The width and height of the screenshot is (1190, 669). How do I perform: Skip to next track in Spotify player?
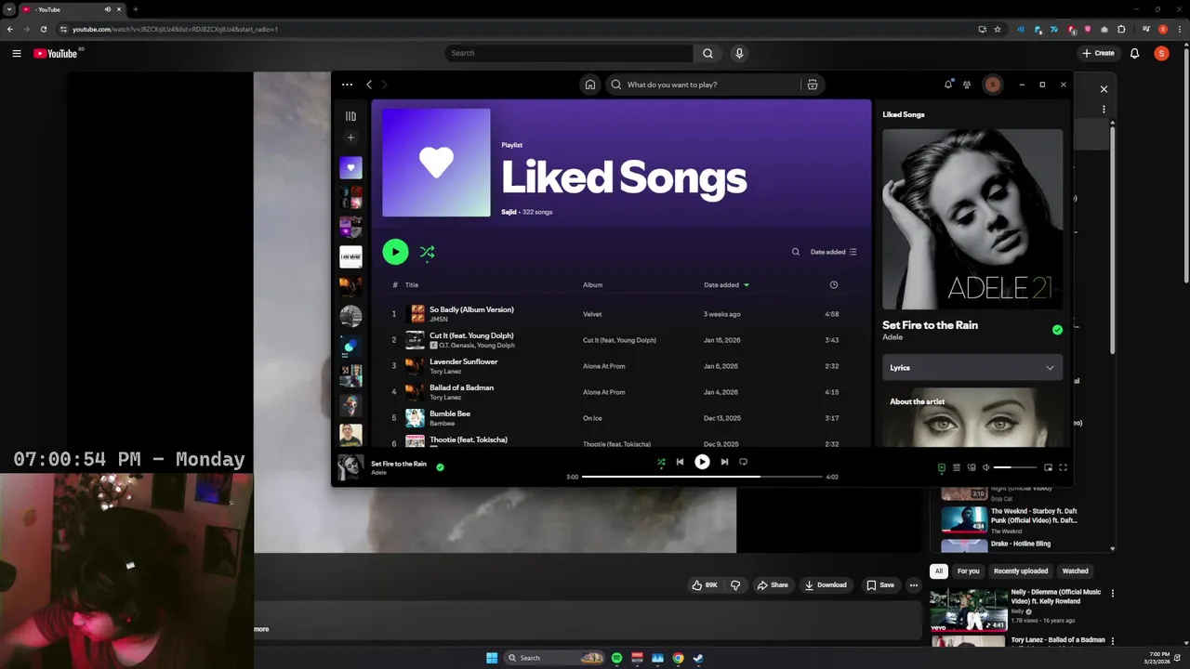(724, 462)
